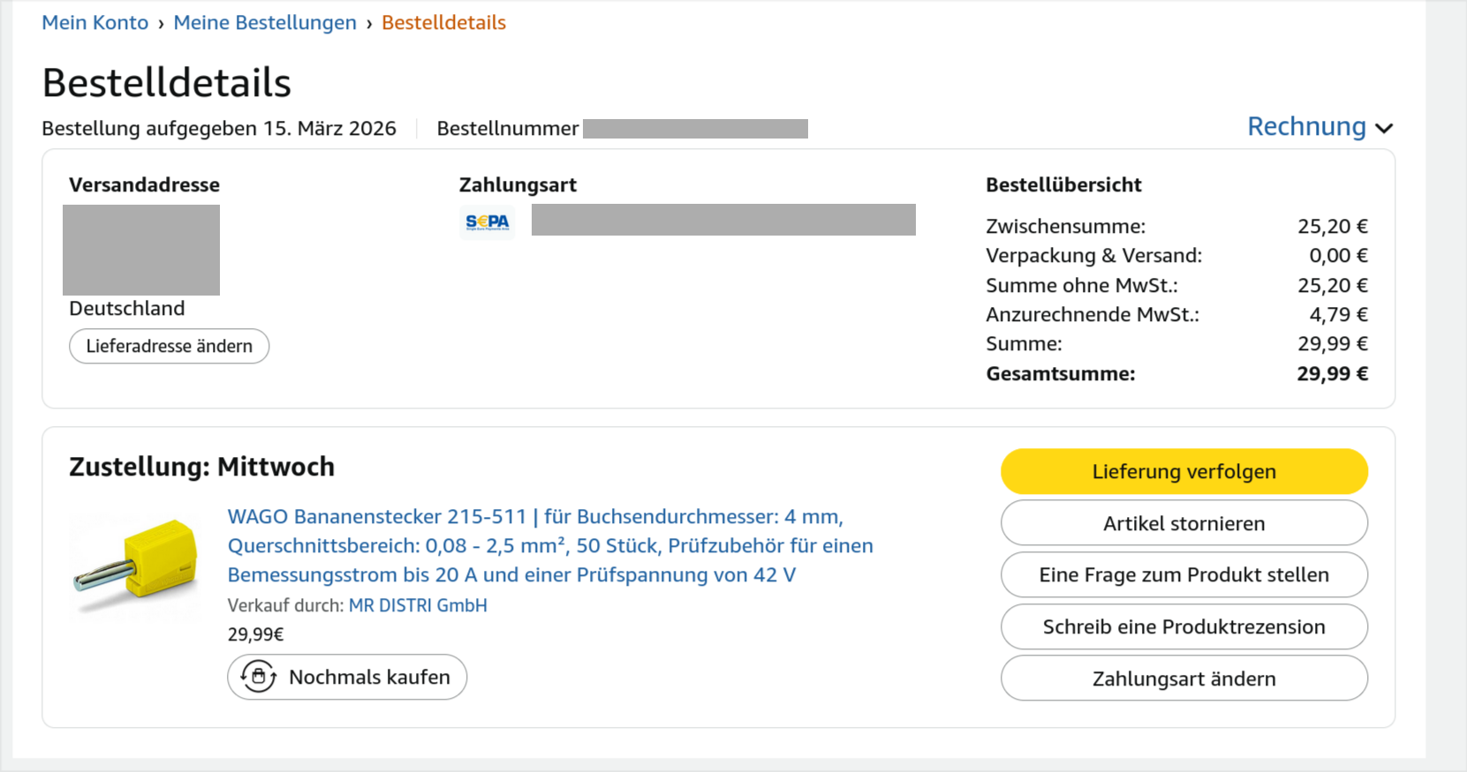
Task: Select Eine Frage zum Produkt stellen
Action: 1183,575
